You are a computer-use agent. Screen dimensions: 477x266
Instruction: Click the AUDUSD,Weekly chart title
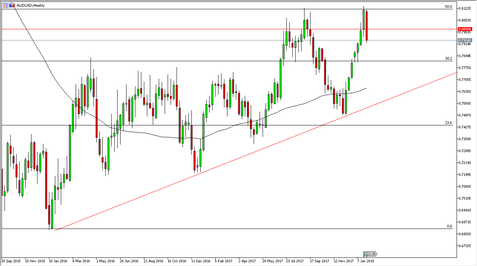point(31,6)
